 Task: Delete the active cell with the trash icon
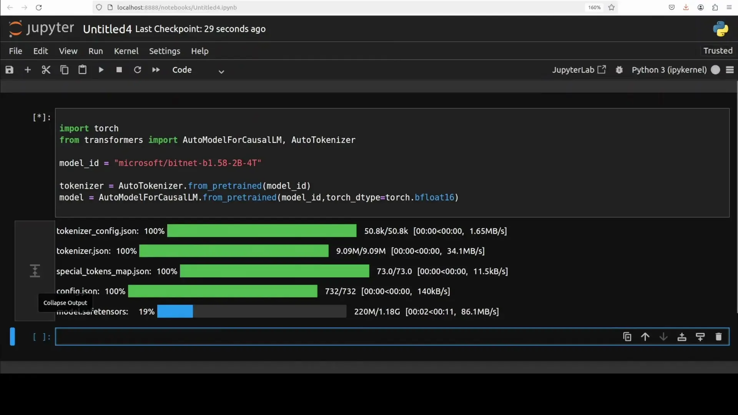(718, 337)
